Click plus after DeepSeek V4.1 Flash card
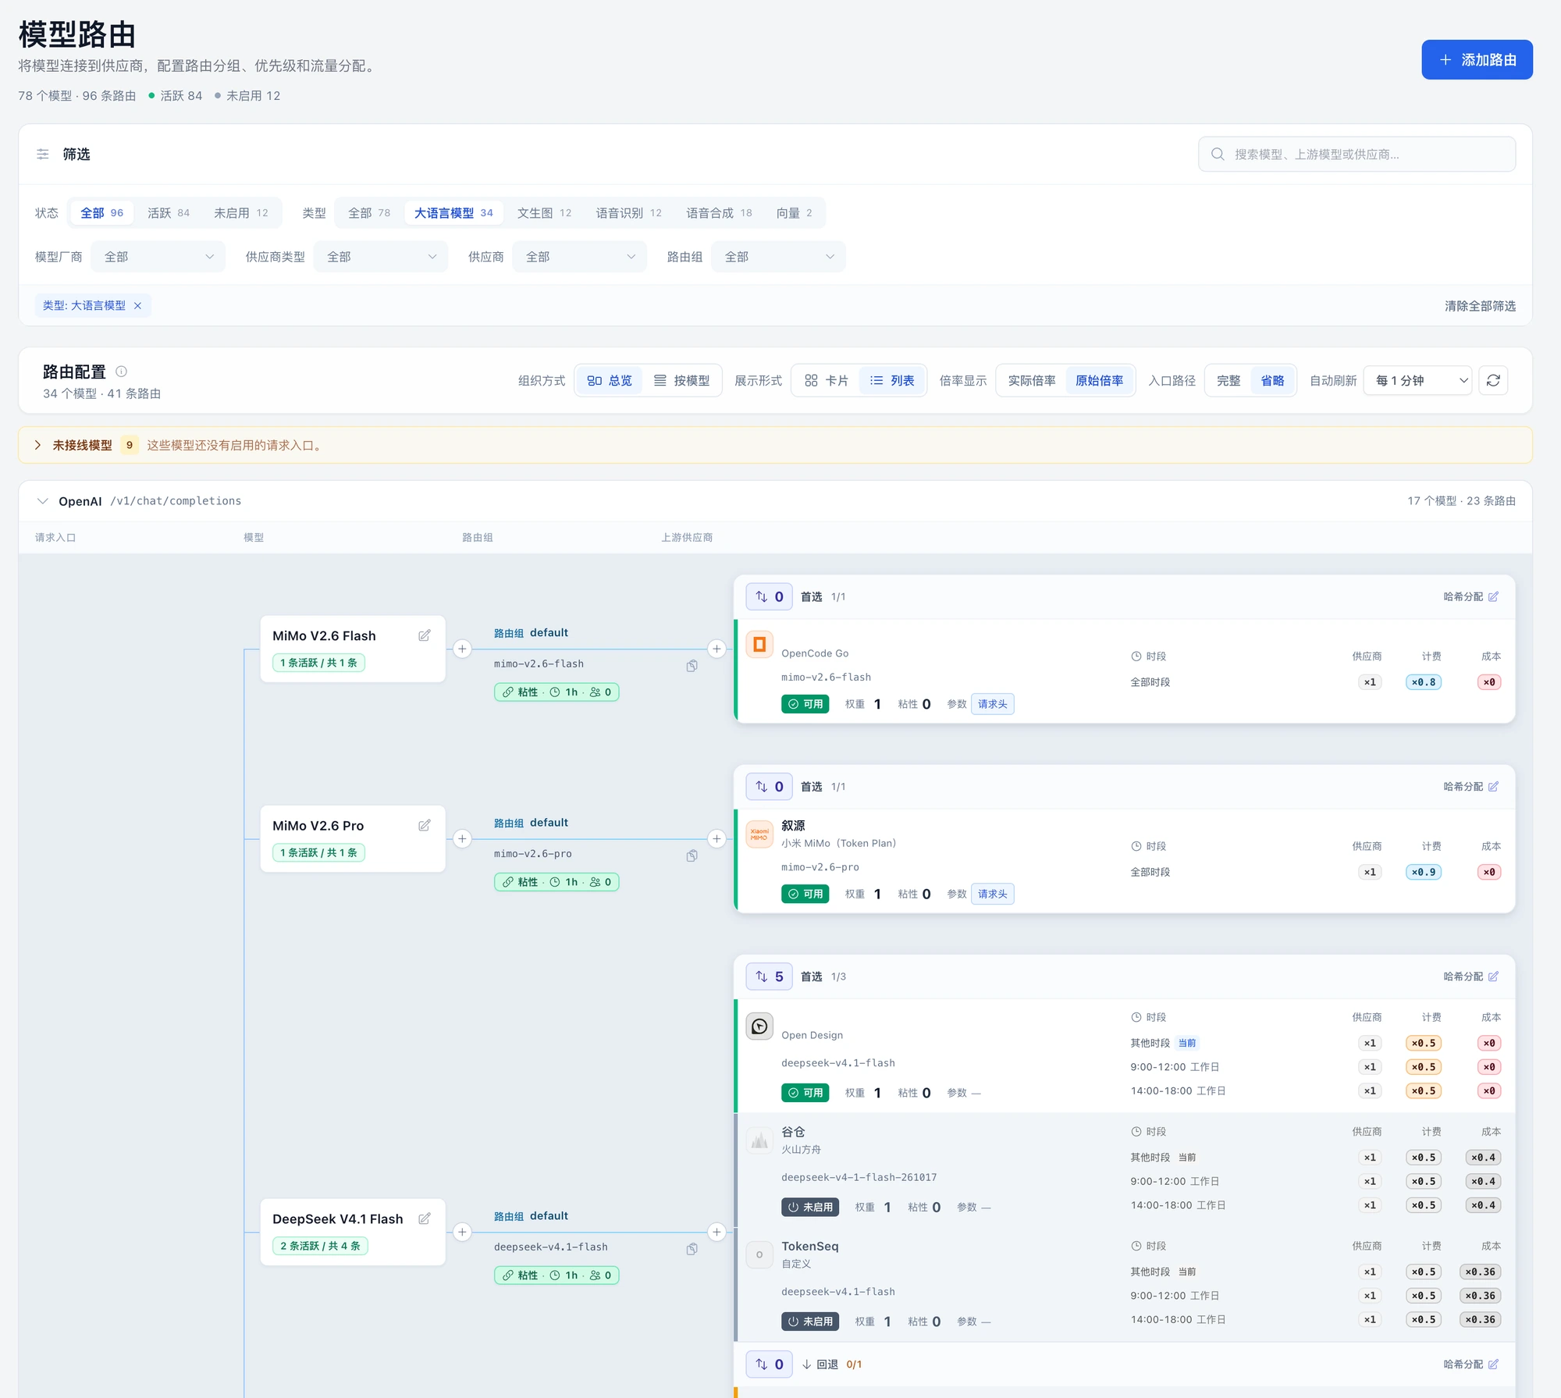 [462, 1232]
